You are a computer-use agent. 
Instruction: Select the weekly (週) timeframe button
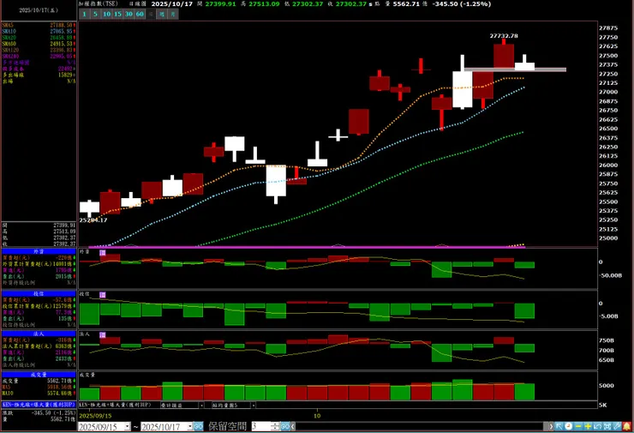(x=162, y=15)
